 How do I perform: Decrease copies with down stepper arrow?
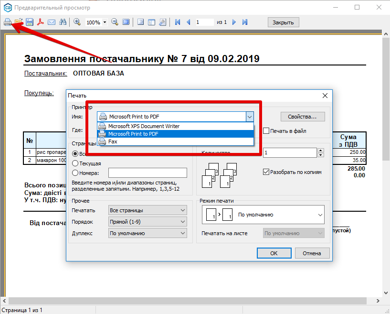(x=321, y=155)
